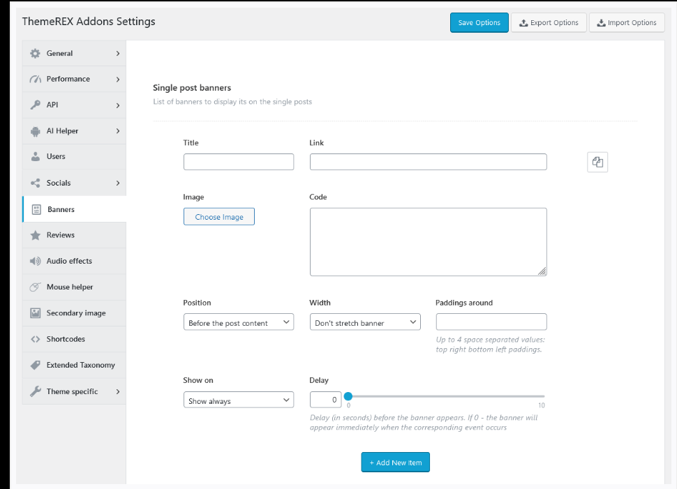
Task: Click the upload icon in Export Options
Action: click(523, 23)
